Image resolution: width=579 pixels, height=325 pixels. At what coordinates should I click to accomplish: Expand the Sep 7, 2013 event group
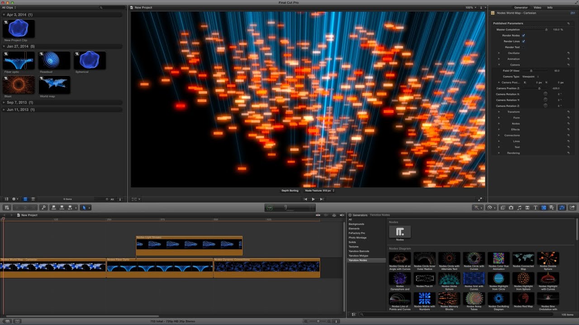(x=4, y=102)
